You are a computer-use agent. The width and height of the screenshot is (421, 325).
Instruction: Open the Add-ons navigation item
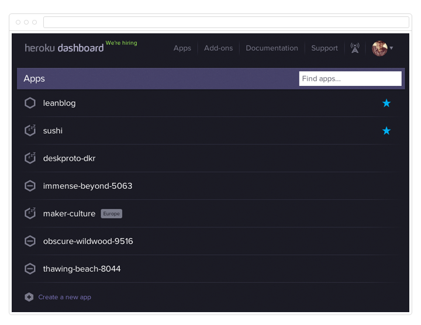[x=218, y=48]
